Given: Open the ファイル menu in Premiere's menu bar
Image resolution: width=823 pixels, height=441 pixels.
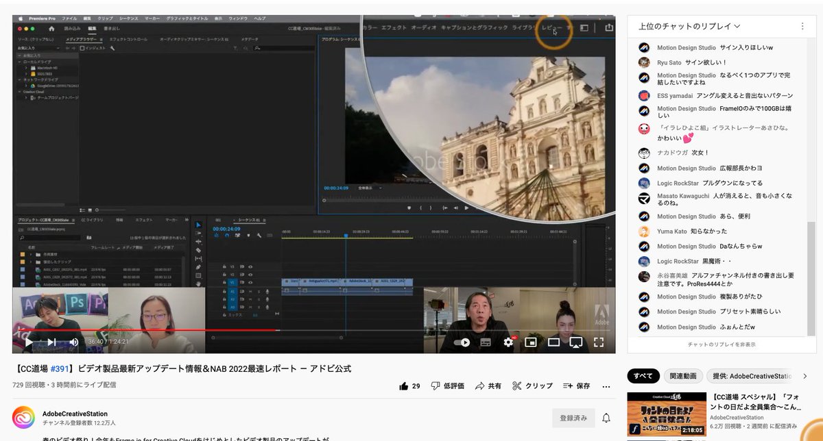Looking at the screenshot, I should (69, 18).
